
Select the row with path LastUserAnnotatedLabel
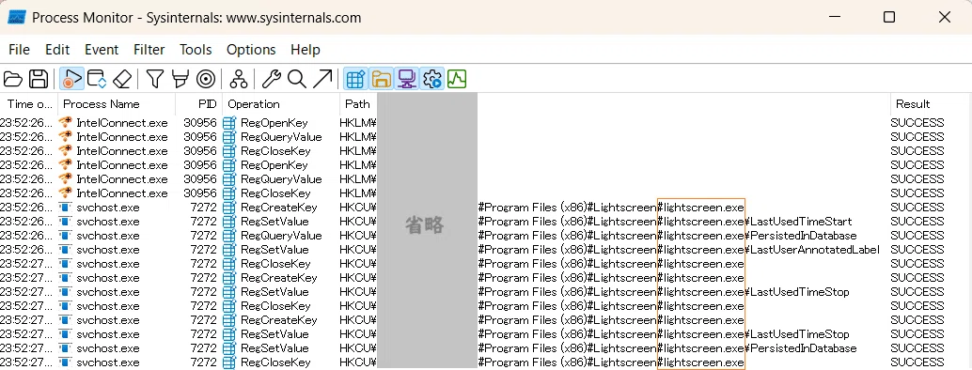point(486,250)
